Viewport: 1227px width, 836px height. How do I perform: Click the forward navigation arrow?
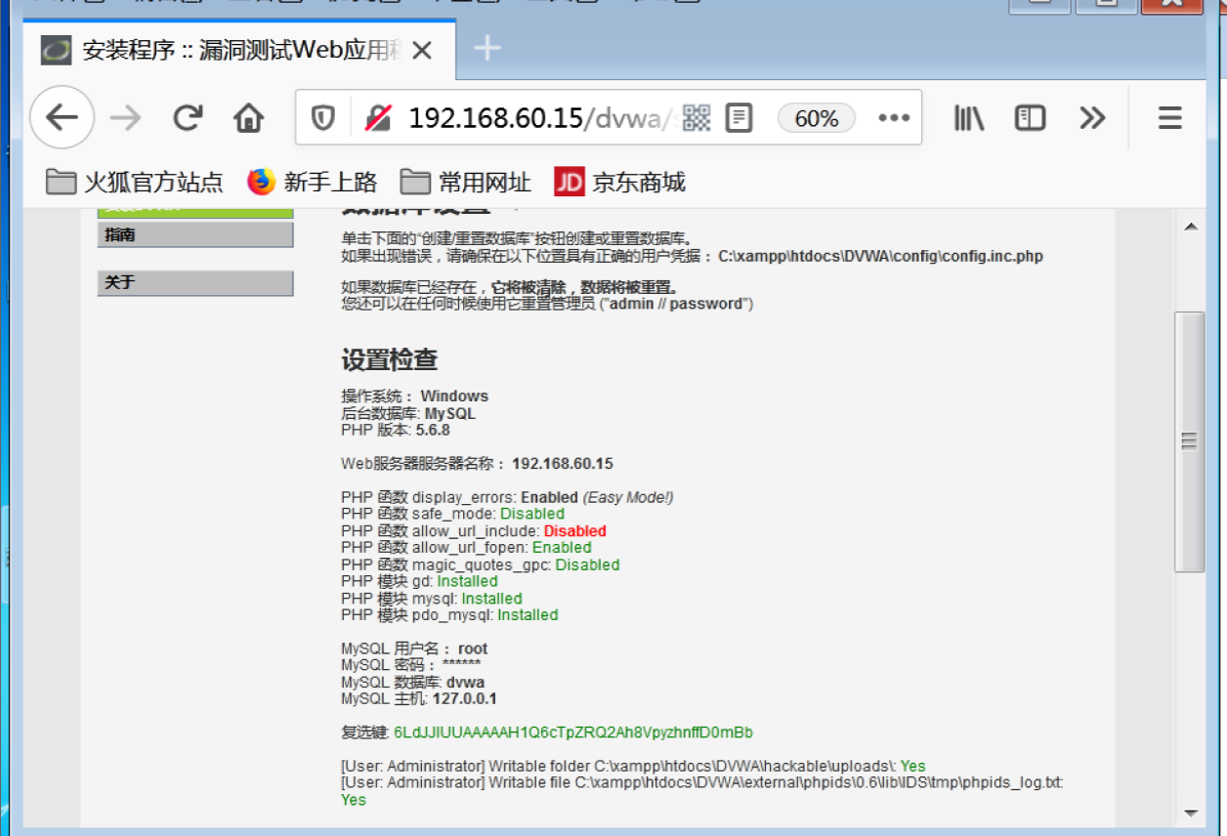point(125,118)
